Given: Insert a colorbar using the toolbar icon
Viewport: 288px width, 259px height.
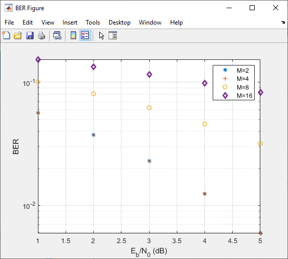Looking at the screenshot, I should point(73,35).
